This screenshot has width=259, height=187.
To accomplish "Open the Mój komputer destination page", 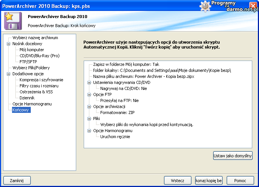I will click(32, 50).
